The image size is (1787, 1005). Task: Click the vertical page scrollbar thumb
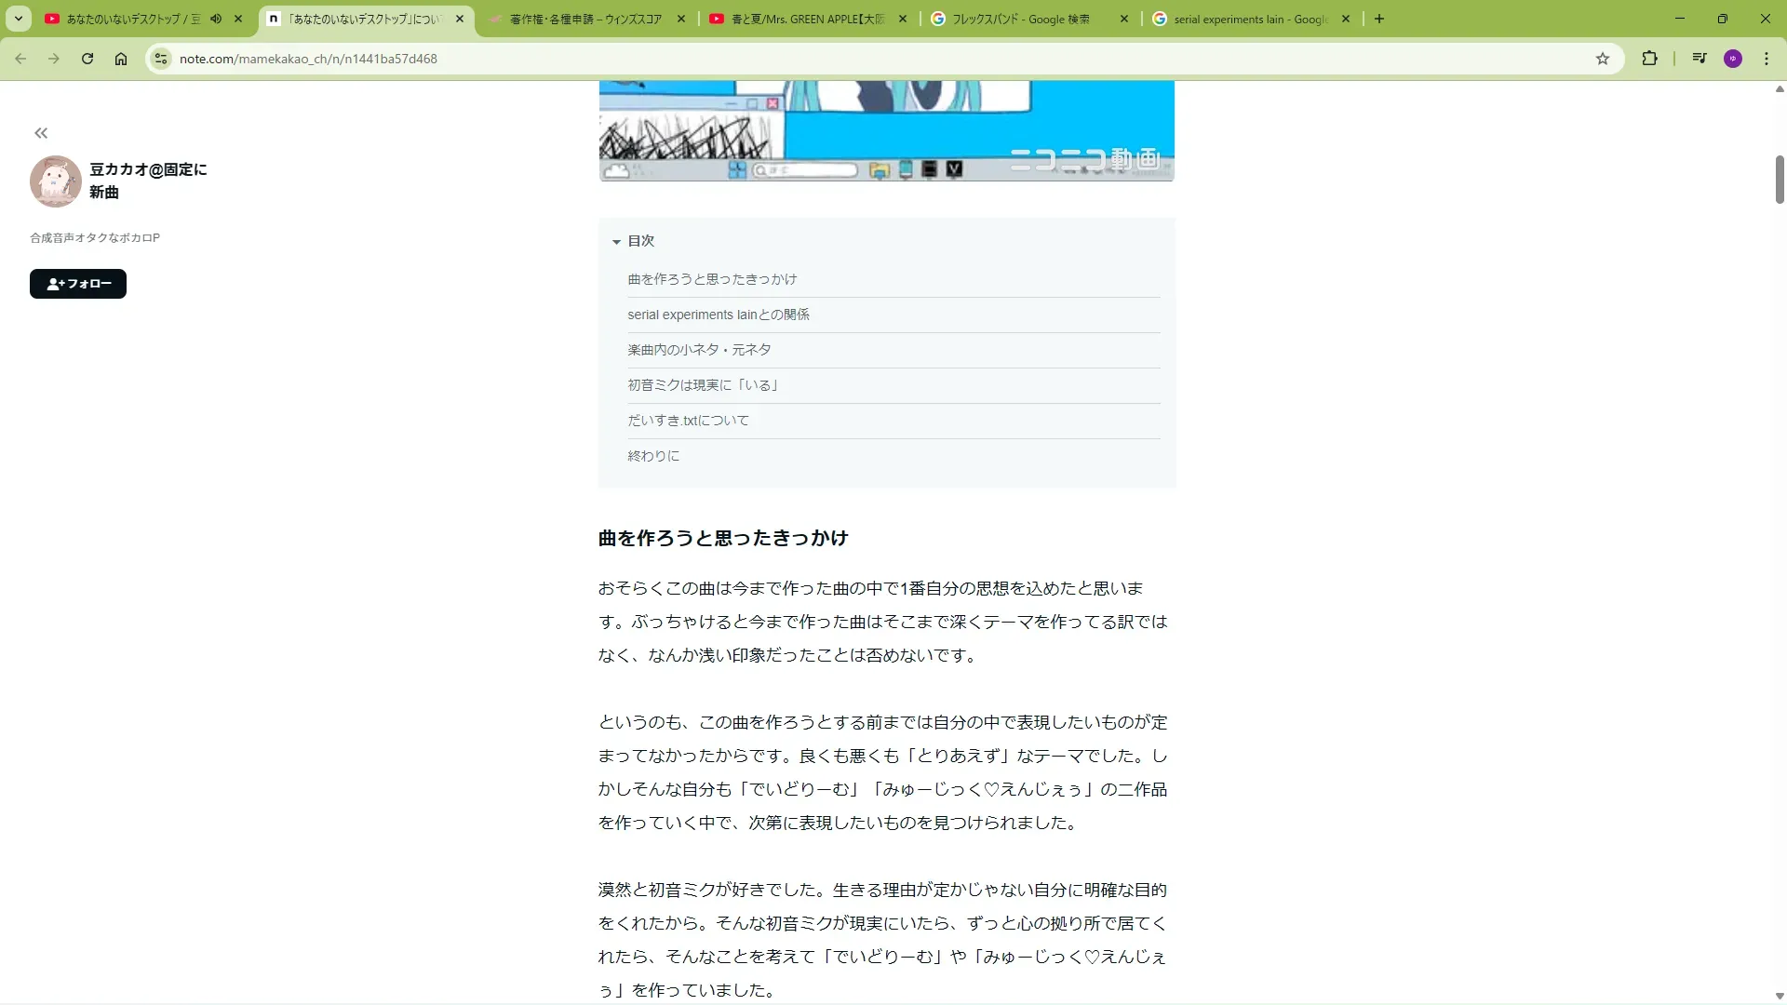point(1779,179)
